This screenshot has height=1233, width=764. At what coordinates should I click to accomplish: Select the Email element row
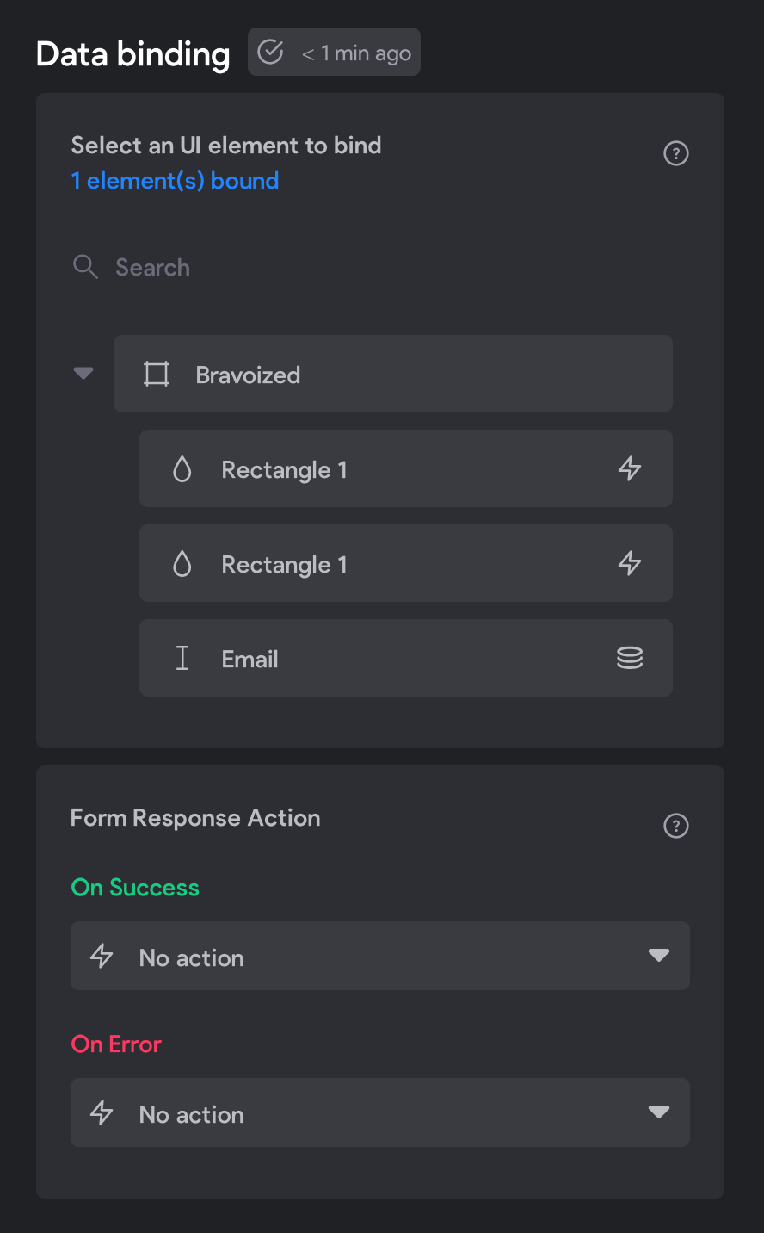pos(406,658)
